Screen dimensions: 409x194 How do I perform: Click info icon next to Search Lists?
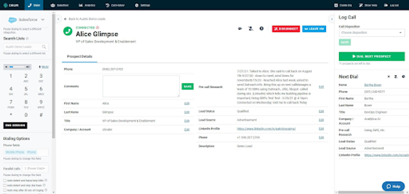coord(28,39)
